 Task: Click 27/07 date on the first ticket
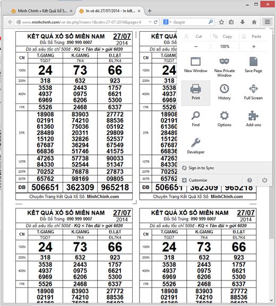click(x=122, y=36)
